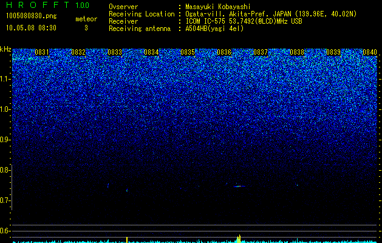Viewport: 382px width, 243px height.
Task: Click the 1.1 frequency axis label
Action: point(5,79)
